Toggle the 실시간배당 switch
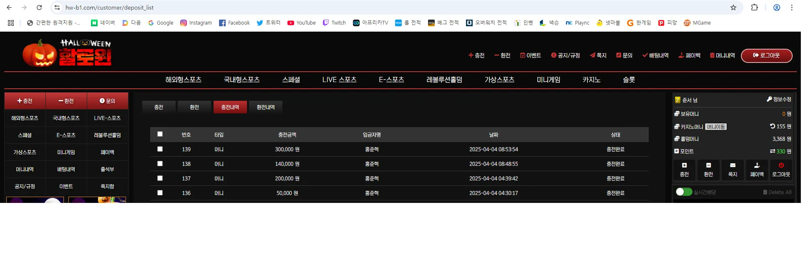801x270 pixels. coord(684,192)
